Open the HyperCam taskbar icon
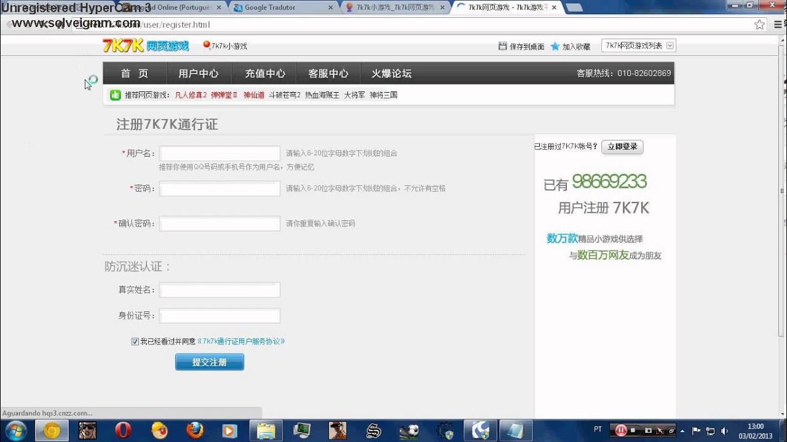The image size is (787, 442). (480, 430)
